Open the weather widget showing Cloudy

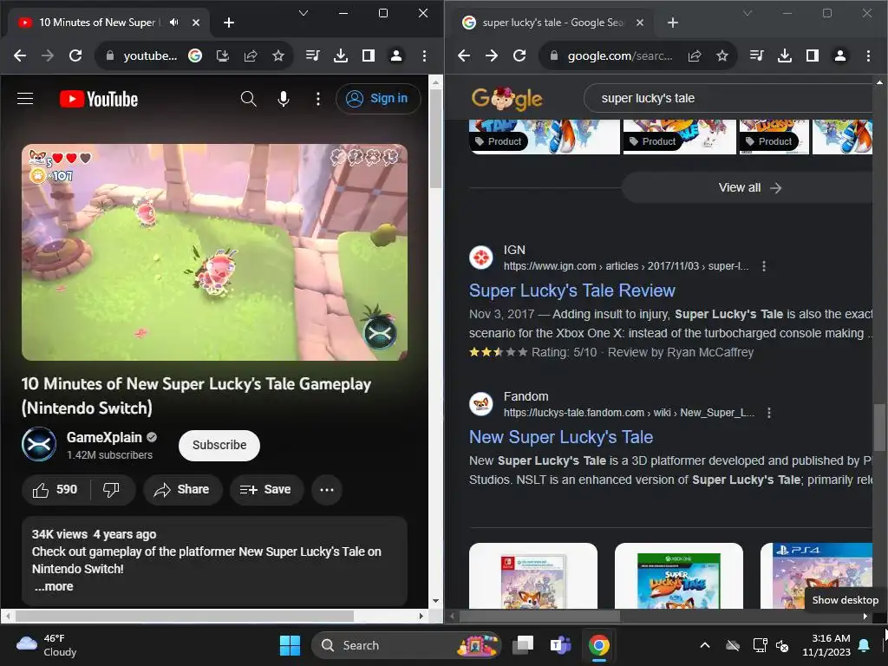47,645
